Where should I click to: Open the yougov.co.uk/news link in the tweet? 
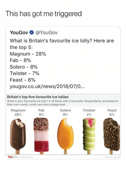(47, 87)
